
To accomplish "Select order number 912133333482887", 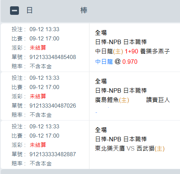I will click(53, 154).
